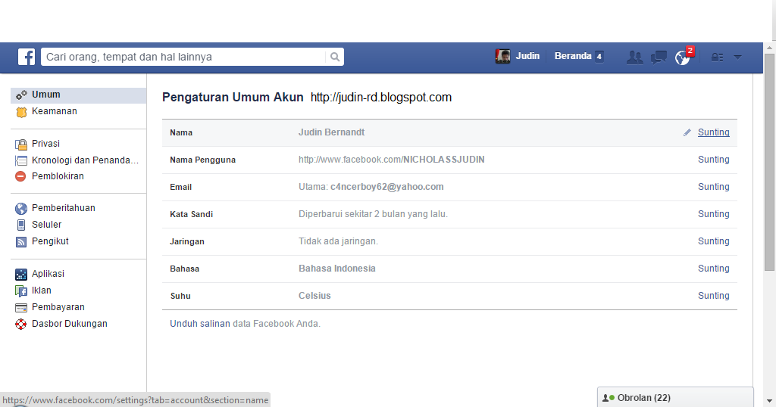Open Dasbor Dukungan settings label
Image resolution: width=776 pixels, height=407 pixels.
coord(69,324)
